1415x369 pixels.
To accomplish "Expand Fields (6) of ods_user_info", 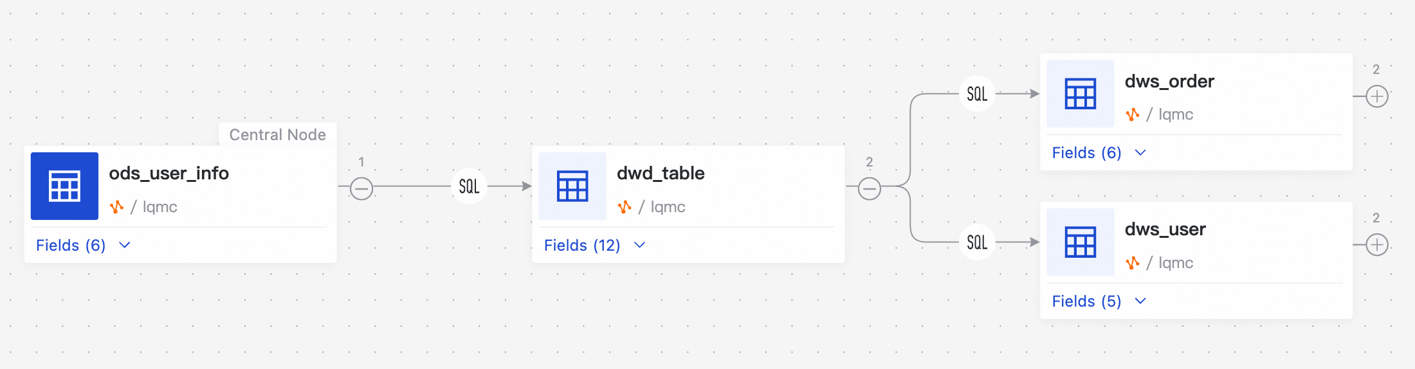I will (83, 245).
